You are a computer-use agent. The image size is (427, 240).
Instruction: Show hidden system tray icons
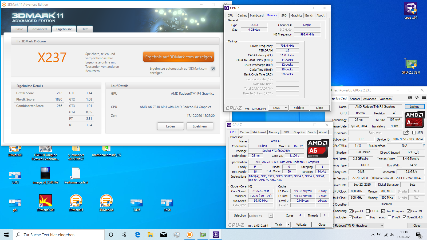click(x=373, y=235)
